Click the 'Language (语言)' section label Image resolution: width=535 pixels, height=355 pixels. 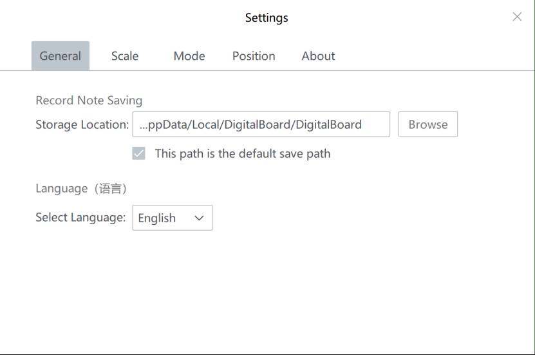[81, 188]
